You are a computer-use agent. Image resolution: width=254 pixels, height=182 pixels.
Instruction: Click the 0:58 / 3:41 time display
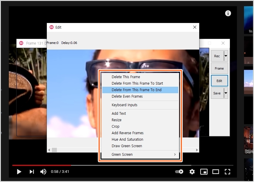(x=60, y=172)
